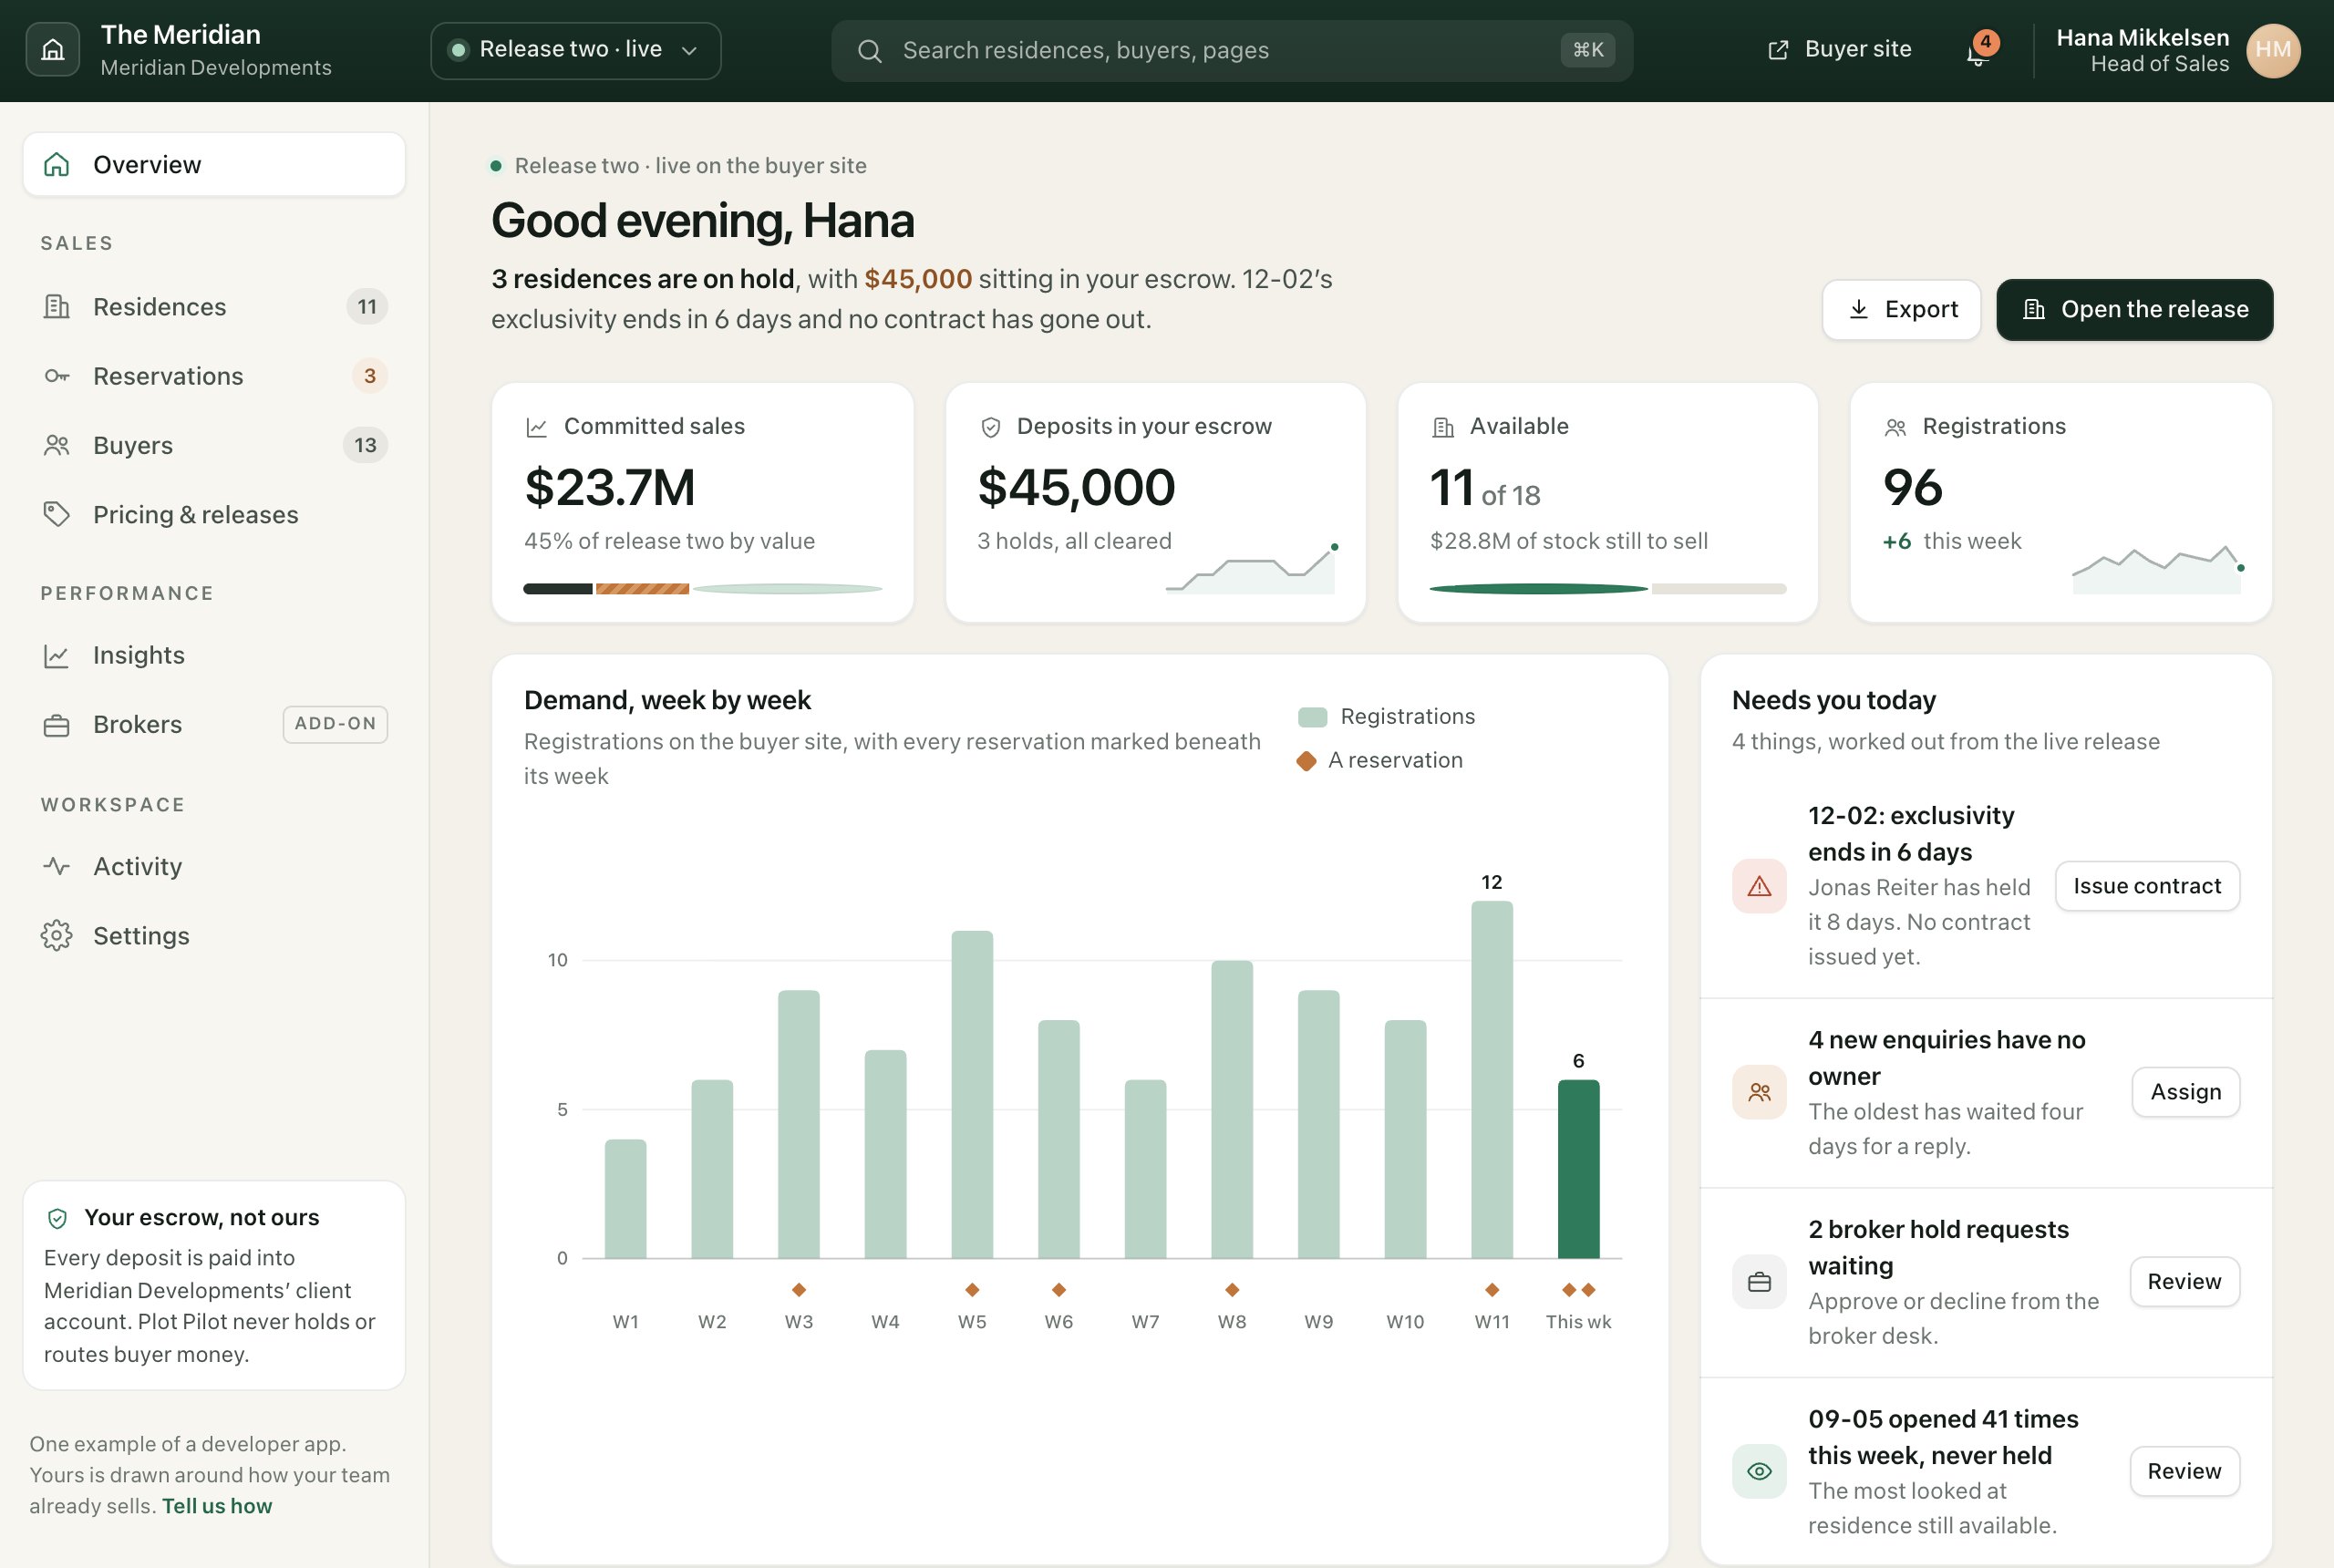Click the Export button
Viewport: 2334px width, 1568px height.
click(x=1901, y=309)
